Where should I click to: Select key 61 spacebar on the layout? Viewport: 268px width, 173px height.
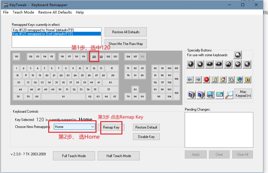point(64,97)
